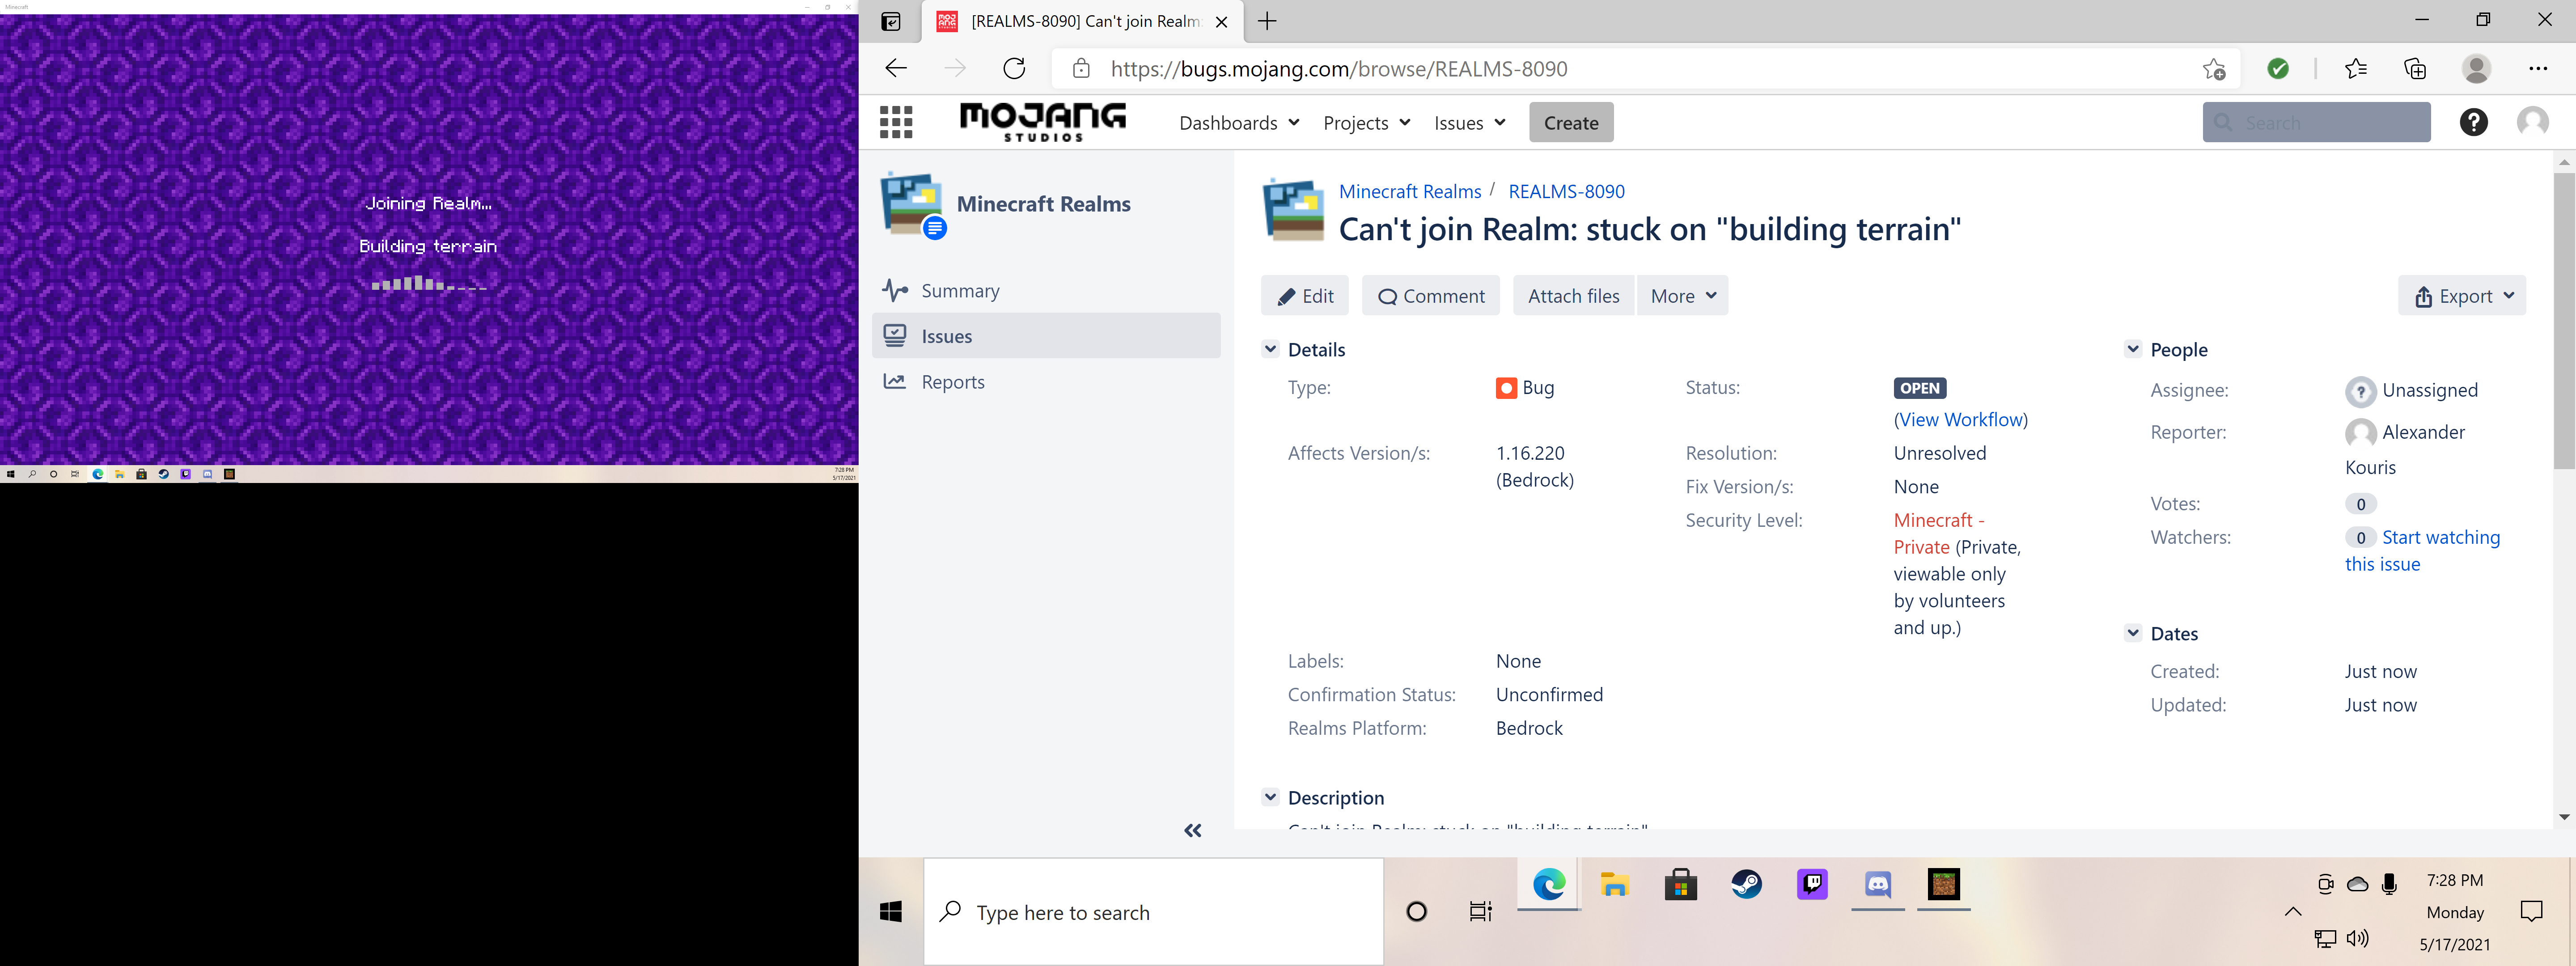The width and height of the screenshot is (2576, 966).
Task: Open the More actions dropdown
Action: point(1682,296)
